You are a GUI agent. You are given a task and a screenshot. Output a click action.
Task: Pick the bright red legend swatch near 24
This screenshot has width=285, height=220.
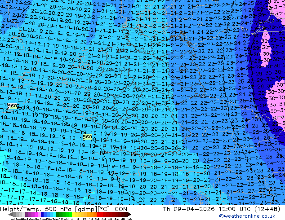[98, 214]
